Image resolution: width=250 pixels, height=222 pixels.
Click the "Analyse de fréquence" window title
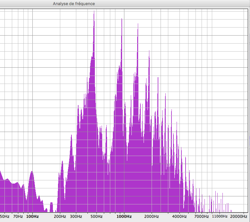[x=74, y=4]
